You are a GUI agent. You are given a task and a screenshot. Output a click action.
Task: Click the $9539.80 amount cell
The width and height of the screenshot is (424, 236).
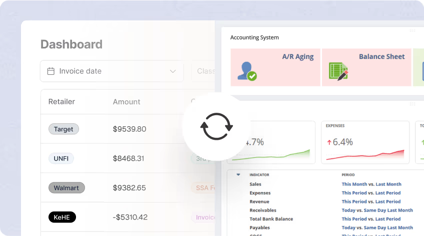(x=129, y=129)
